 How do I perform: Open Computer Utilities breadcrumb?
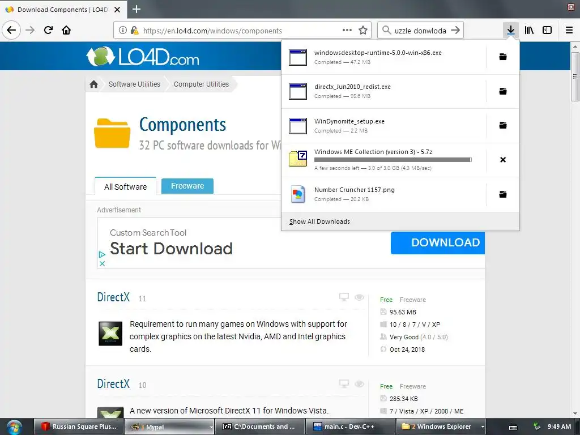(x=201, y=84)
